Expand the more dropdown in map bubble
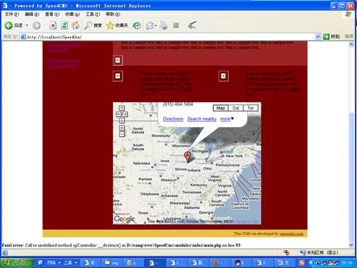Viewport: 357px width, 268px height. coord(227,119)
